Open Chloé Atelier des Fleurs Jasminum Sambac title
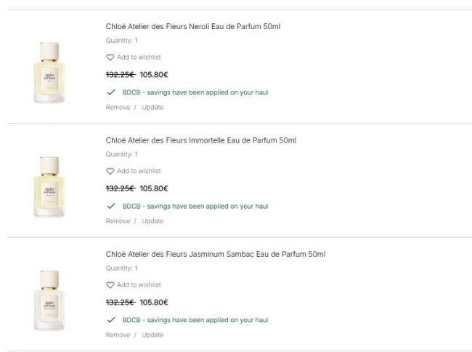This screenshot has width=472, height=352. point(216,254)
